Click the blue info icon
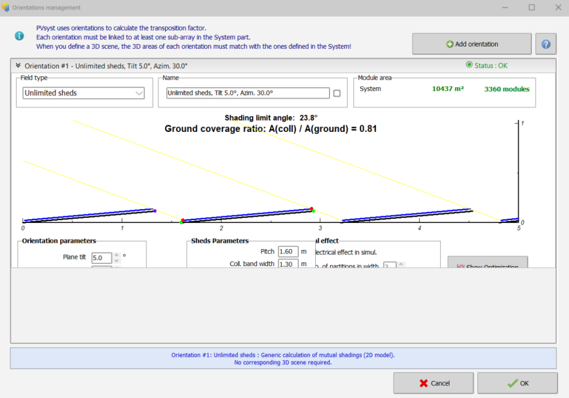Viewport: 569px width, 398px height. [19, 36]
